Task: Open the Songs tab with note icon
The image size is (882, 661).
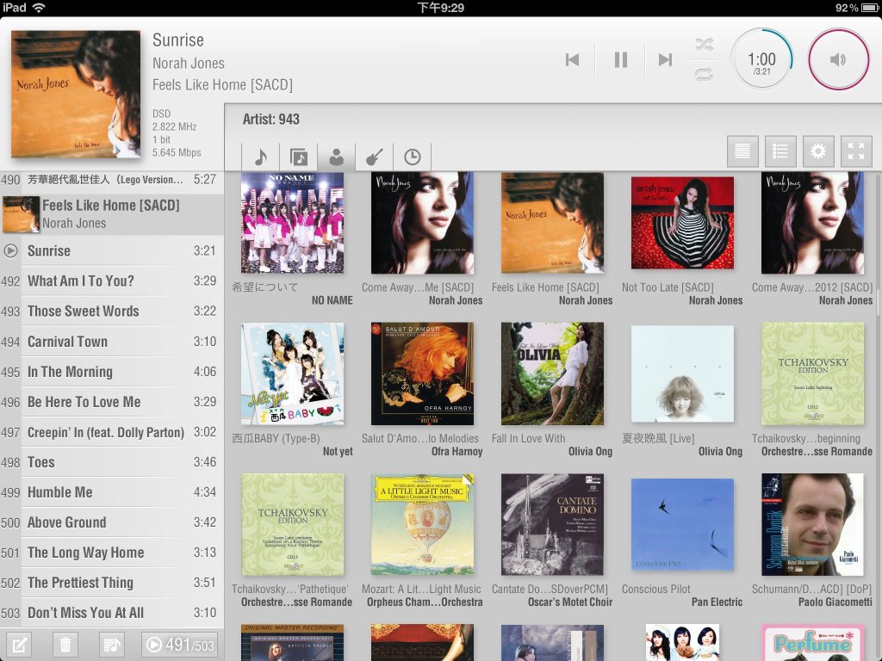Action: click(260, 157)
